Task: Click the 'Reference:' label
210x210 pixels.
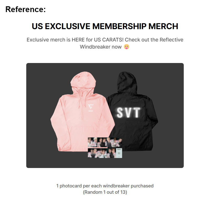Action: tap(25, 9)
